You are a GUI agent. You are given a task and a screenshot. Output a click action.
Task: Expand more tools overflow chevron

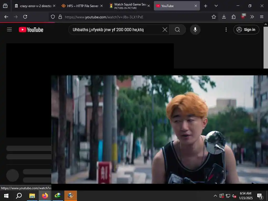click(x=252, y=17)
